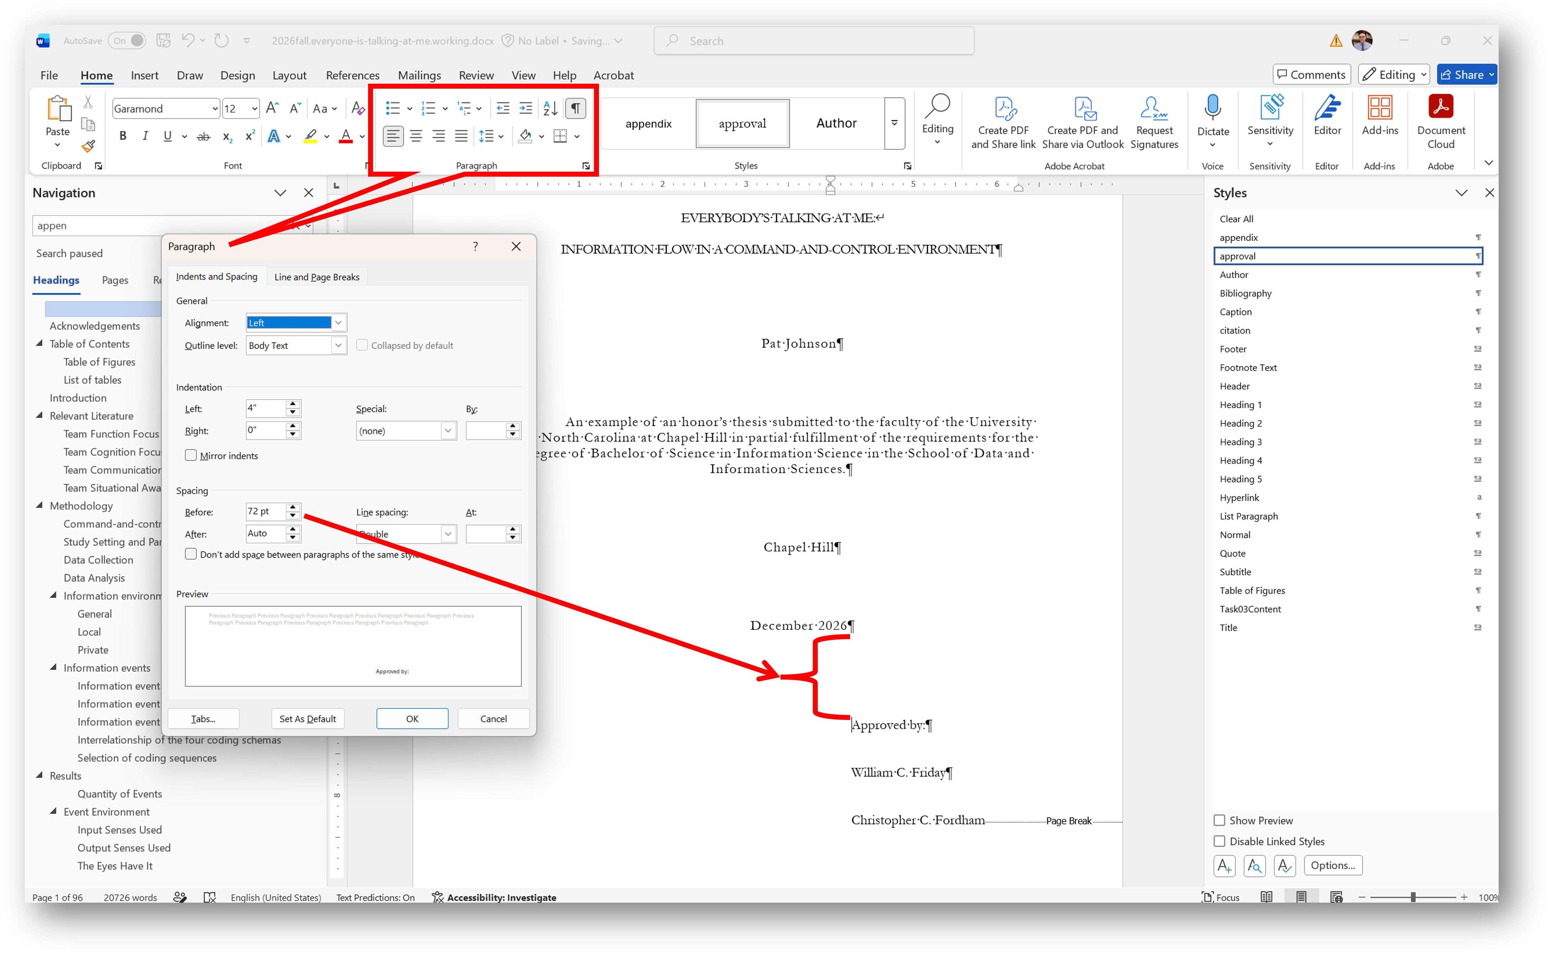Click the red font color button
This screenshot has width=1549, height=953.
[345, 136]
